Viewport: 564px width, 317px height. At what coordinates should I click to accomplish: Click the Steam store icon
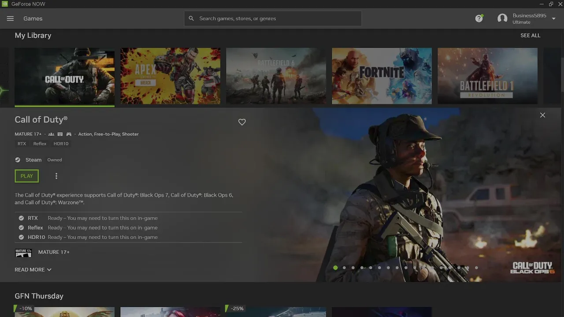pyautogui.click(x=18, y=160)
